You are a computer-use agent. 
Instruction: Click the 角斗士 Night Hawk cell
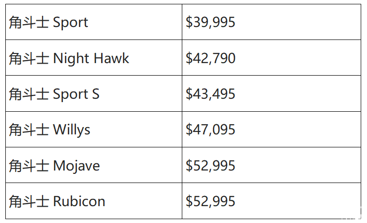point(69,58)
